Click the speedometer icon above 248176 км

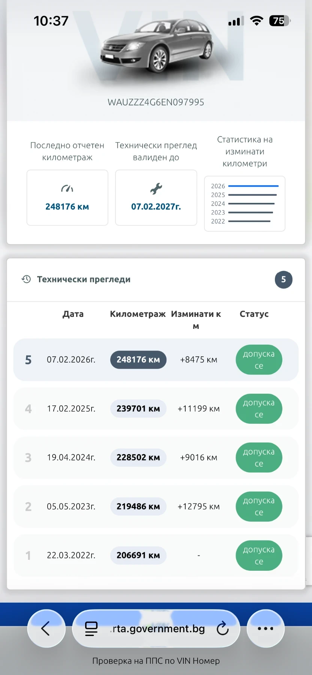(67, 189)
